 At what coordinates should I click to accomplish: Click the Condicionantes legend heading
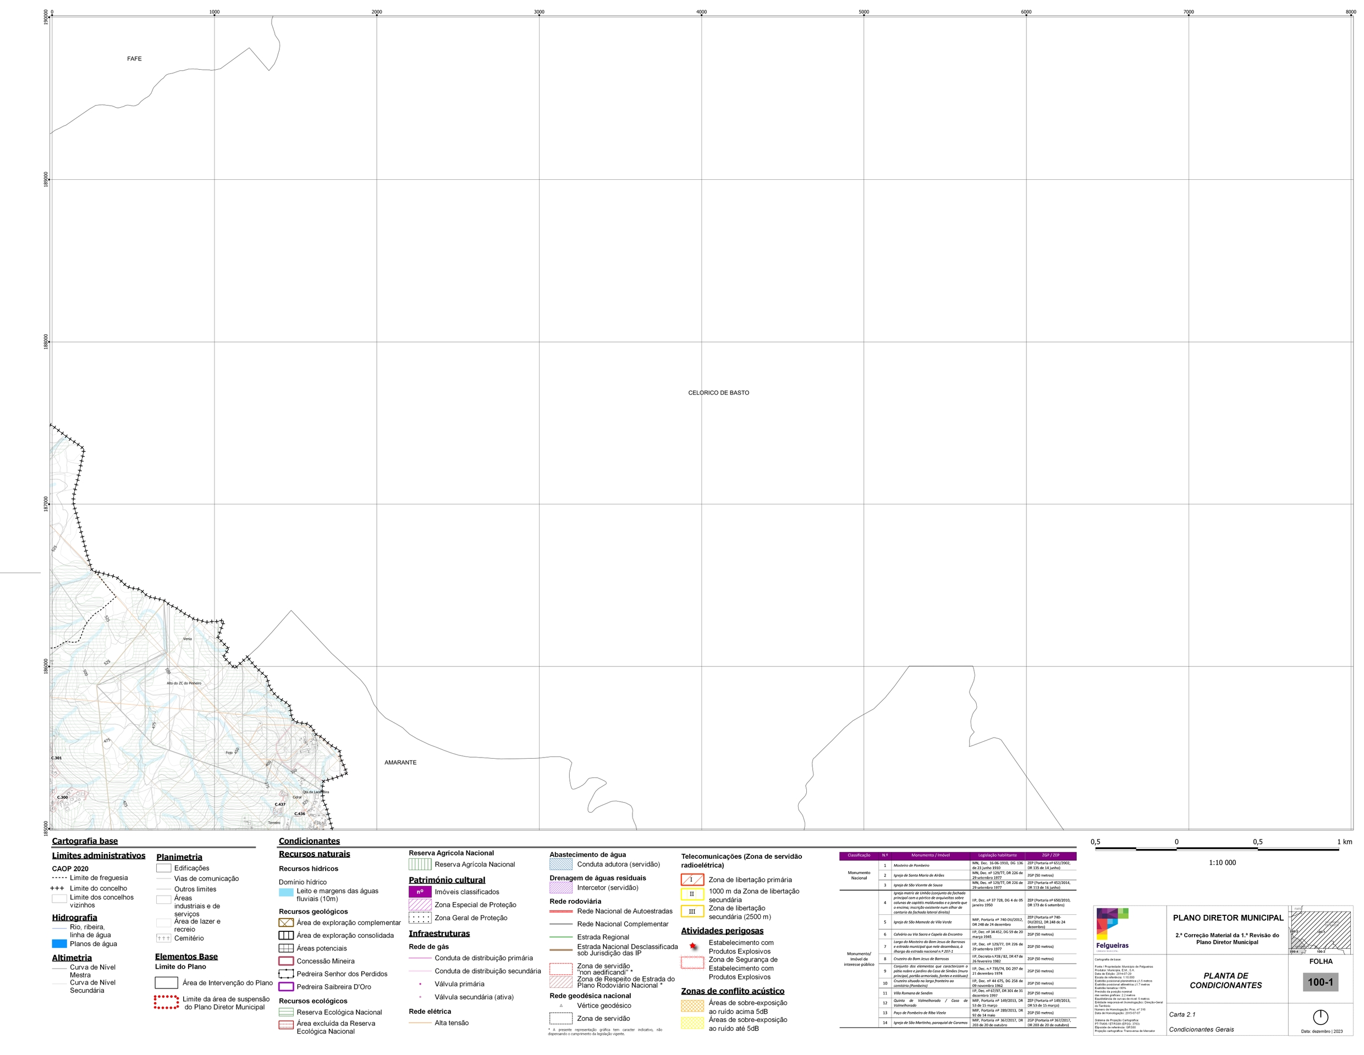point(309,841)
